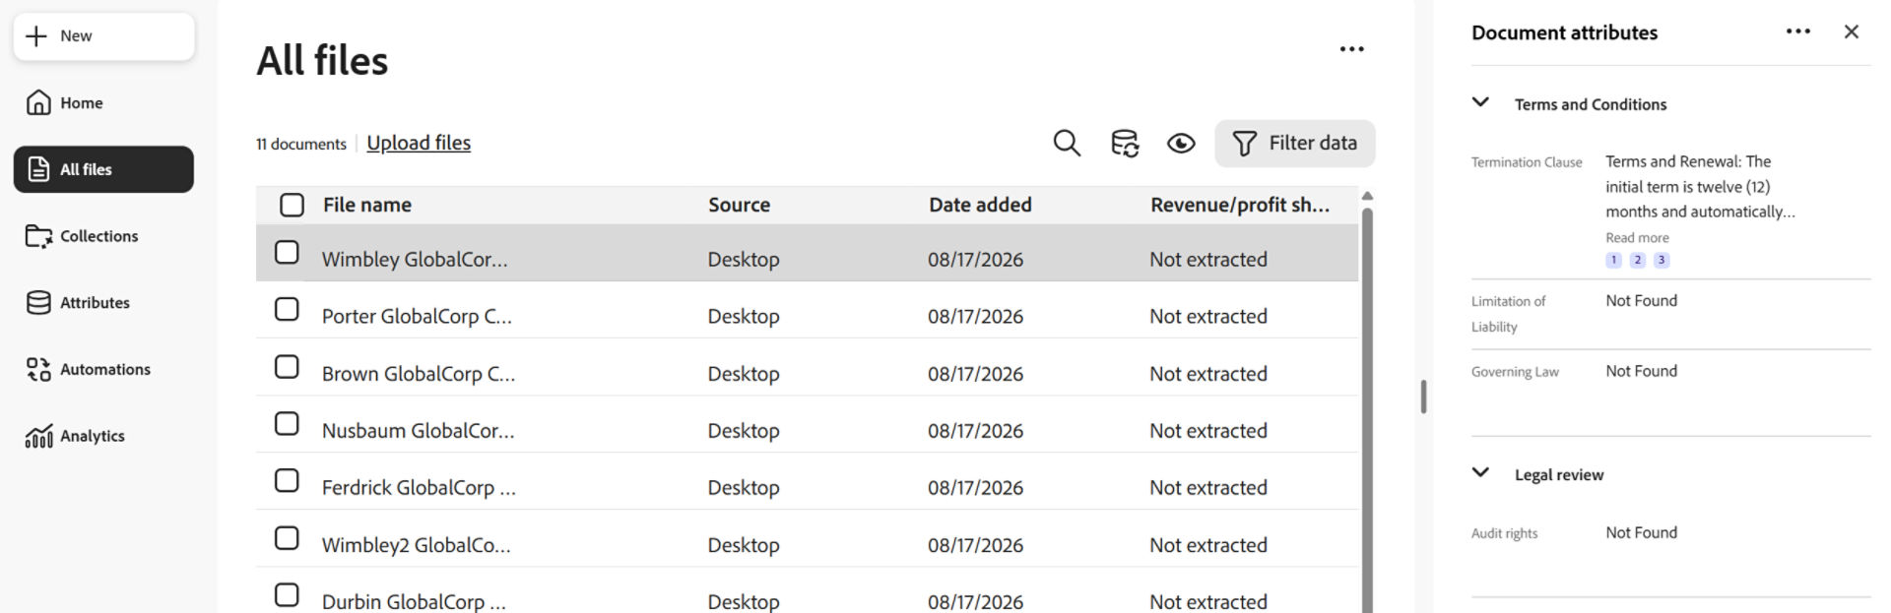
Task: Close the Document attributes panel
Action: pyautogui.click(x=1852, y=31)
